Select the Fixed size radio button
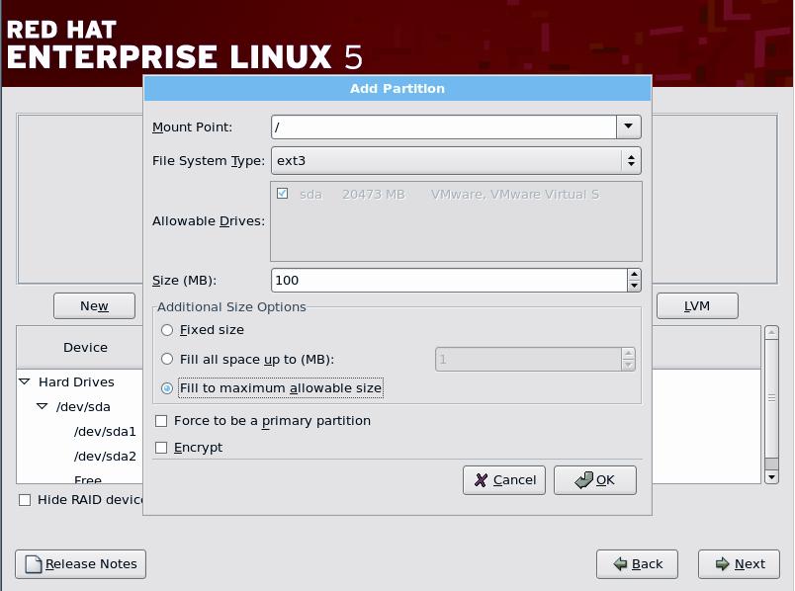795x591 pixels. [167, 329]
